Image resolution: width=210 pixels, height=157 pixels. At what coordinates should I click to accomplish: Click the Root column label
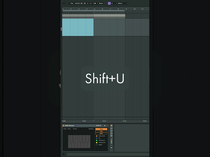click(69, 129)
